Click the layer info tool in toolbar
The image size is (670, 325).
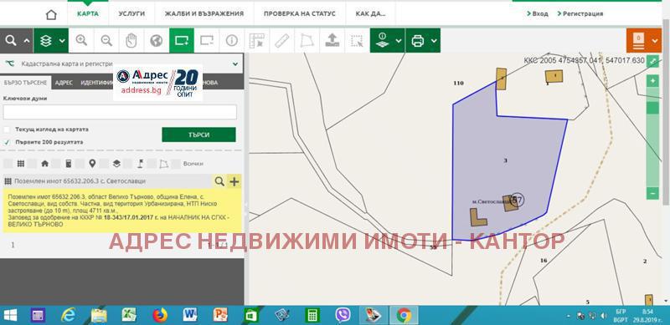point(382,40)
